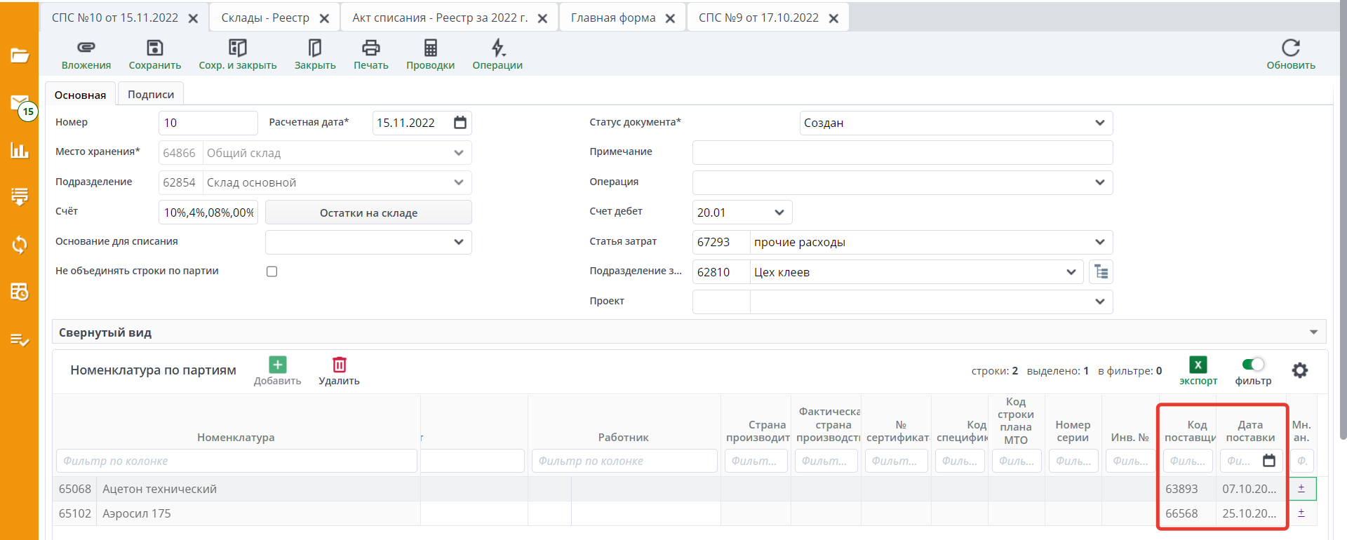The height and width of the screenshot is (540, 1347).
Task: Click the Обновить refresh icon
Action: point(1290,48)
